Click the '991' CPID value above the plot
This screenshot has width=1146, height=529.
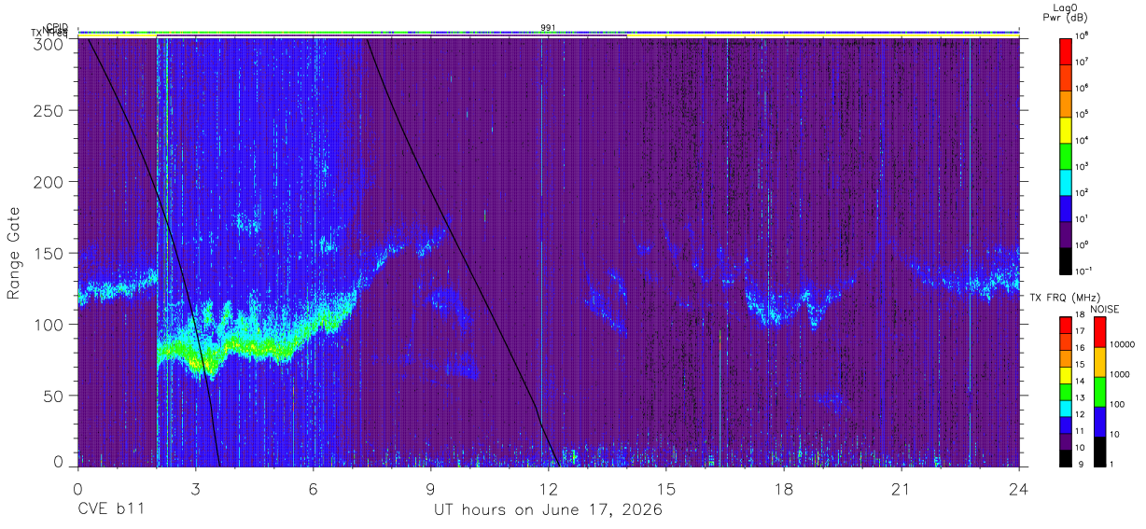549,27
